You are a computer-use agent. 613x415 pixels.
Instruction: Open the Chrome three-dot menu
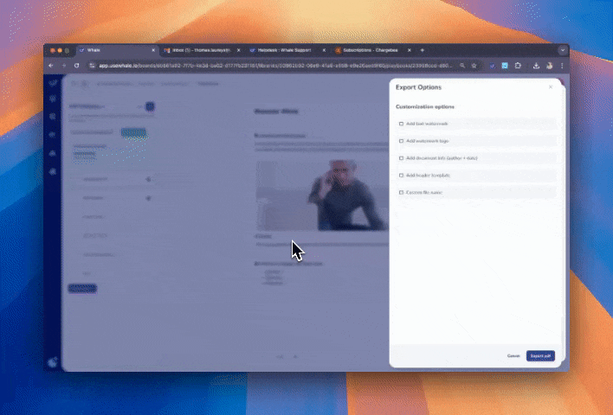(562, 66)
